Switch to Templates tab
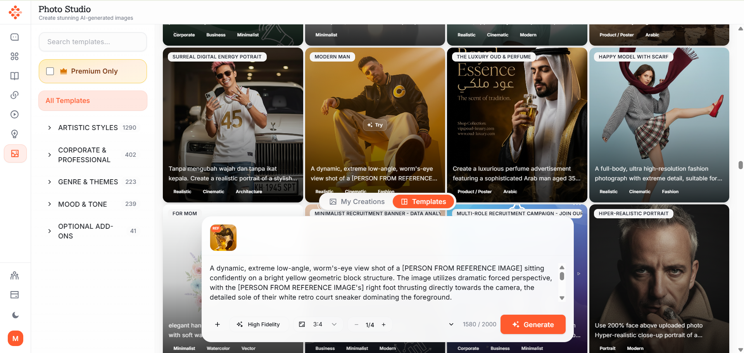The image size is (744, 353). pyautogui.click(x=424, y=202)
